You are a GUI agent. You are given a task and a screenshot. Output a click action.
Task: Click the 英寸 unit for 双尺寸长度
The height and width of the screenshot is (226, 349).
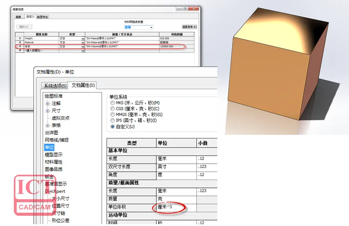point(176,167)
